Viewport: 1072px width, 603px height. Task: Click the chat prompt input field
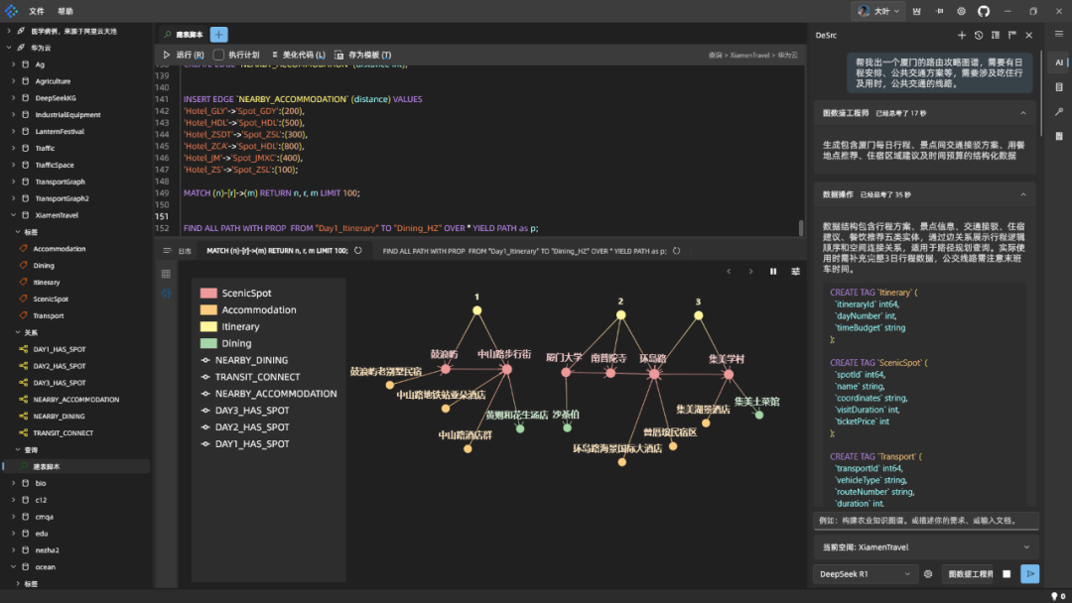click(926, 521)
